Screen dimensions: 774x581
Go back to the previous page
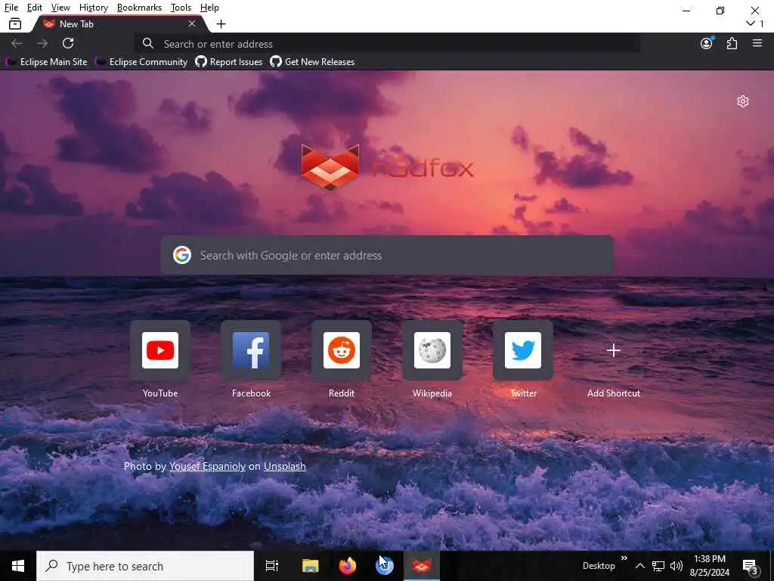tap(17, 43)
